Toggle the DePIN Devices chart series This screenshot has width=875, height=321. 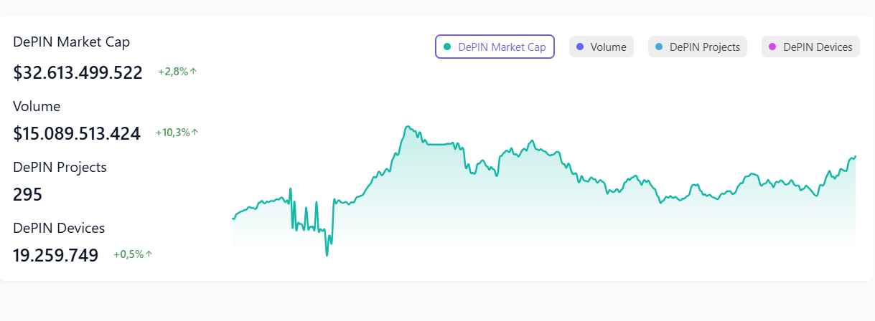[810, 47]
